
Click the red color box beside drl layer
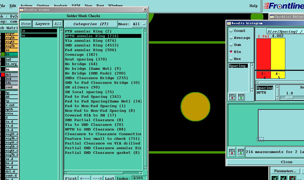[x=3, y=75]
